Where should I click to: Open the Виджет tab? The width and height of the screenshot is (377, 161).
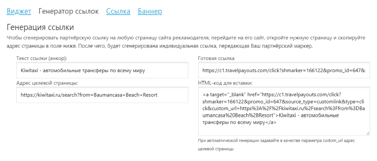pos(19,11)
